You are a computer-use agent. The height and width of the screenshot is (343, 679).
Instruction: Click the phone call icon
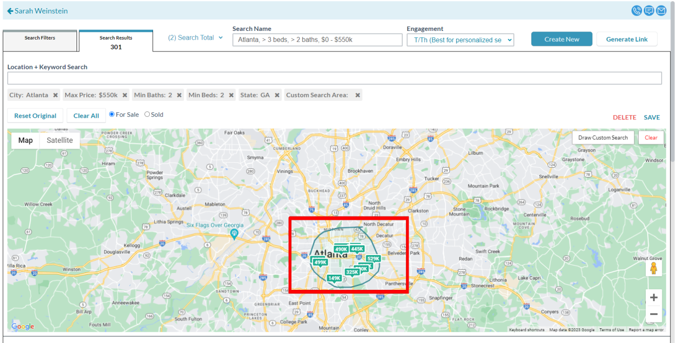click(x=637, y=11)
